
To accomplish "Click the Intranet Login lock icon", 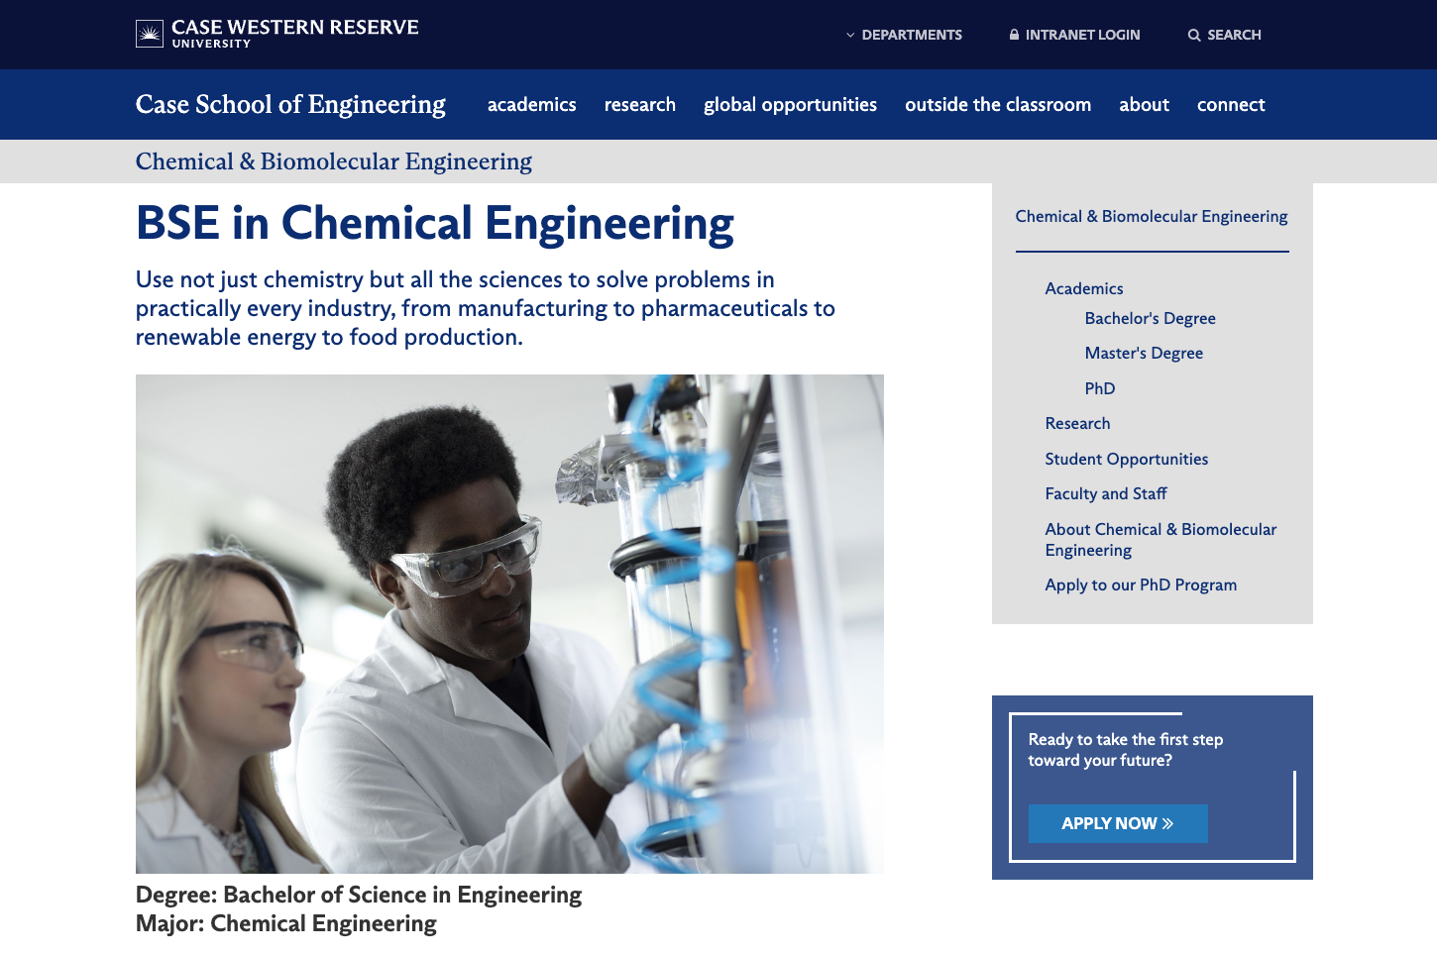I will point(1014,35).
